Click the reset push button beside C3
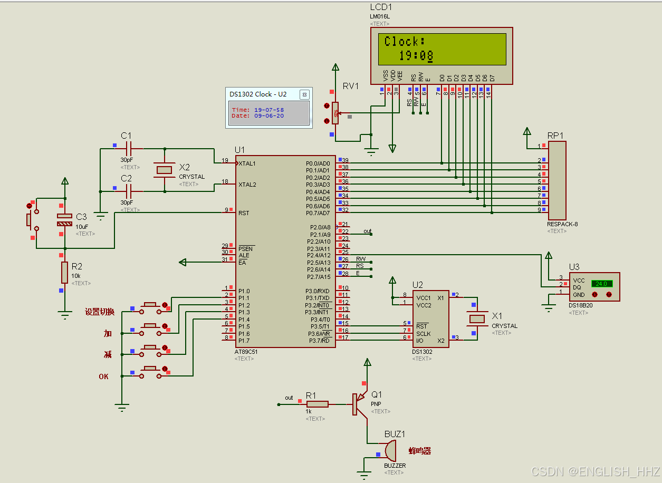The height and width of the screenshot is (483, 662). pos(31,219)
